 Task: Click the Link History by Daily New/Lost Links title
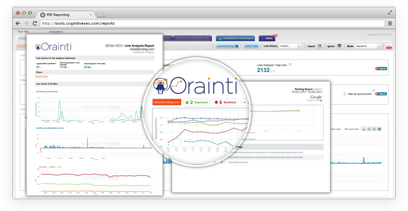click(50, 128)
